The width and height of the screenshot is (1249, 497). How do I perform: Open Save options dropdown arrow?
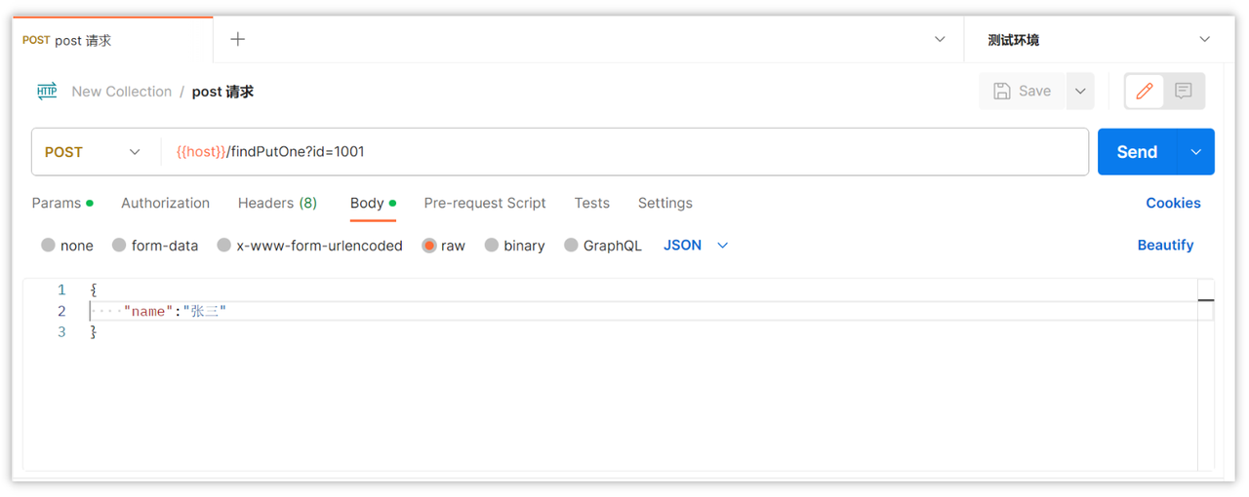point(1080,91)
